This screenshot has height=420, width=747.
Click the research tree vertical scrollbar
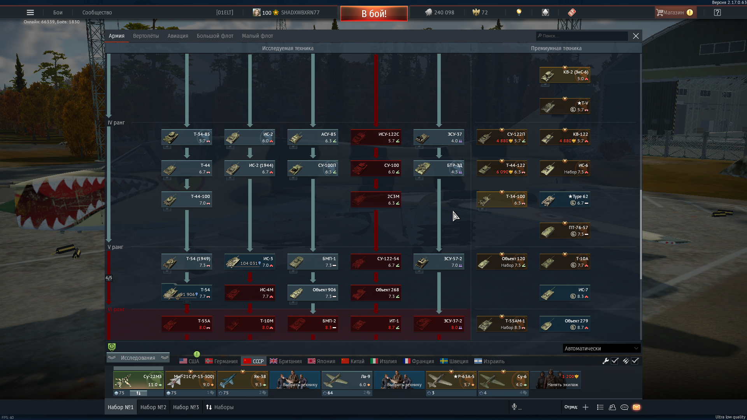(x=640, y=234)
